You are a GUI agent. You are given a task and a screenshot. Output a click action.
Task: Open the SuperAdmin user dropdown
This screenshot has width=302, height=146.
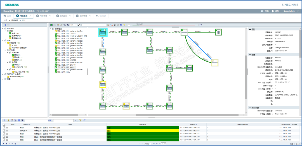(291, 11)
